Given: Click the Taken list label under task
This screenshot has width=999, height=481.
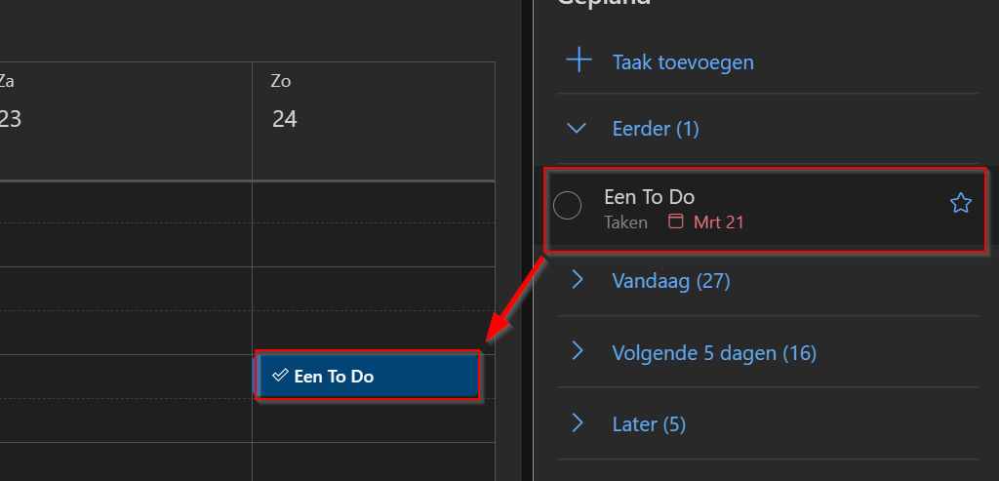Looking at the screenshot, I should tap(625, 222).
